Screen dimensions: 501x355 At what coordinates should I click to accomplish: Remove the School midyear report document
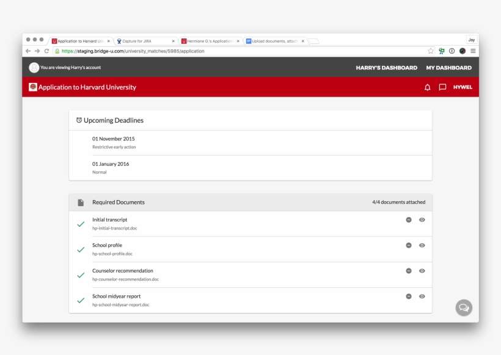(409, 296)
